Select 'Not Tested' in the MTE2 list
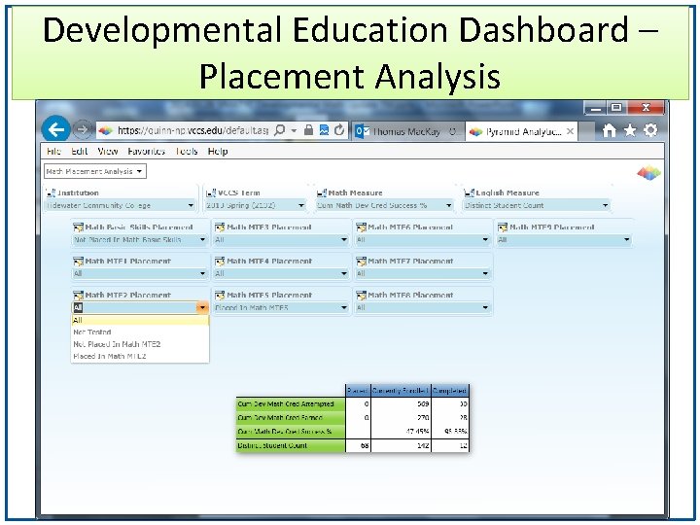The image size is (700, 525). coord(140,332)
